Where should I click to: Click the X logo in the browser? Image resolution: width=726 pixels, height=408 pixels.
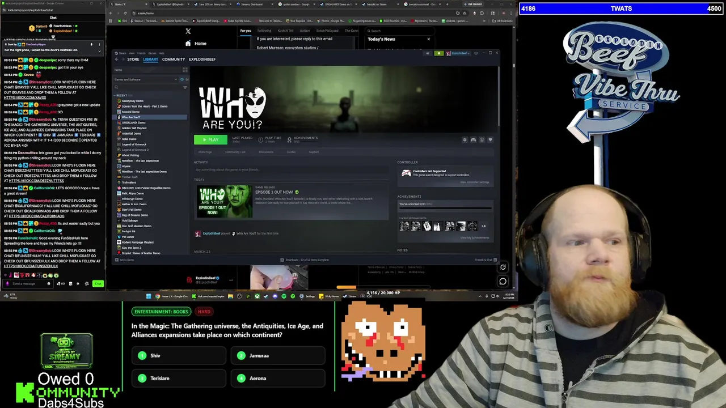(x=188, y=31)
